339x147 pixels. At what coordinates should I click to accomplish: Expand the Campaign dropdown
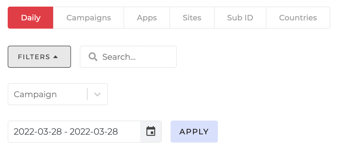coord(58,94)
